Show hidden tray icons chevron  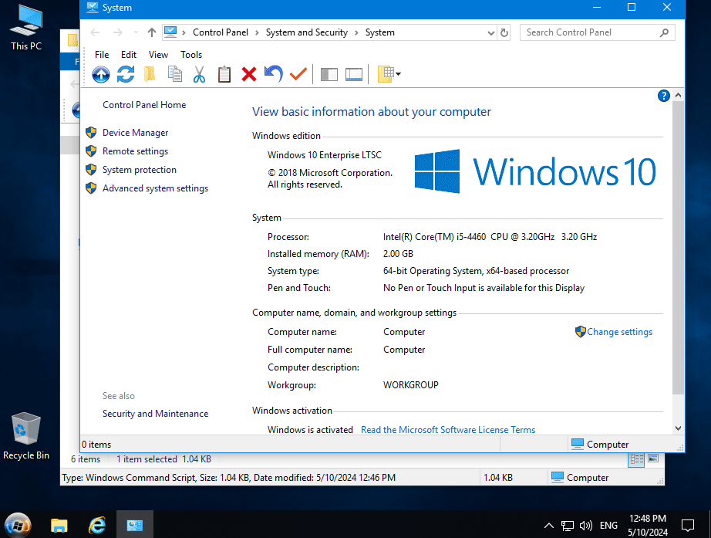[548, 526]
